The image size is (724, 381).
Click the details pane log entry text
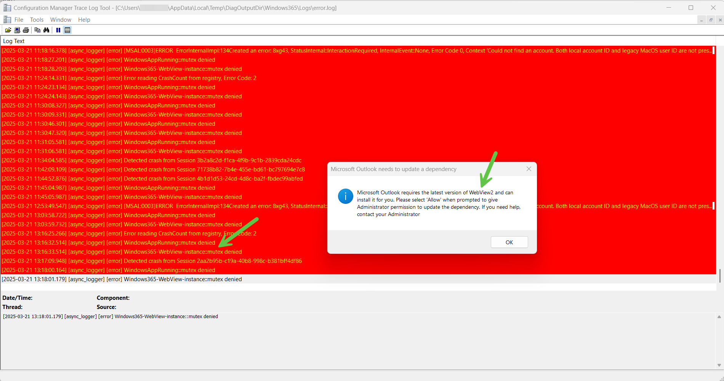[x=111, y=317]
